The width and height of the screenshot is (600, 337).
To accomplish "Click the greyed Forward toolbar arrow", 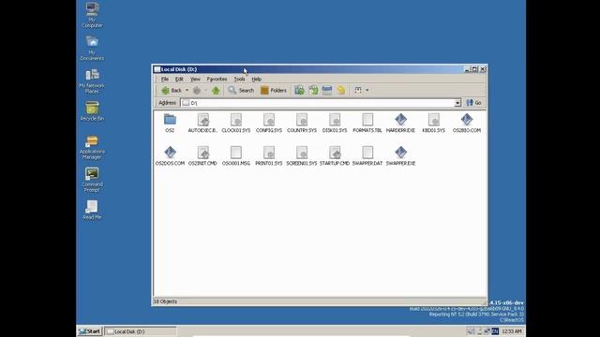I will click(197, 90).
